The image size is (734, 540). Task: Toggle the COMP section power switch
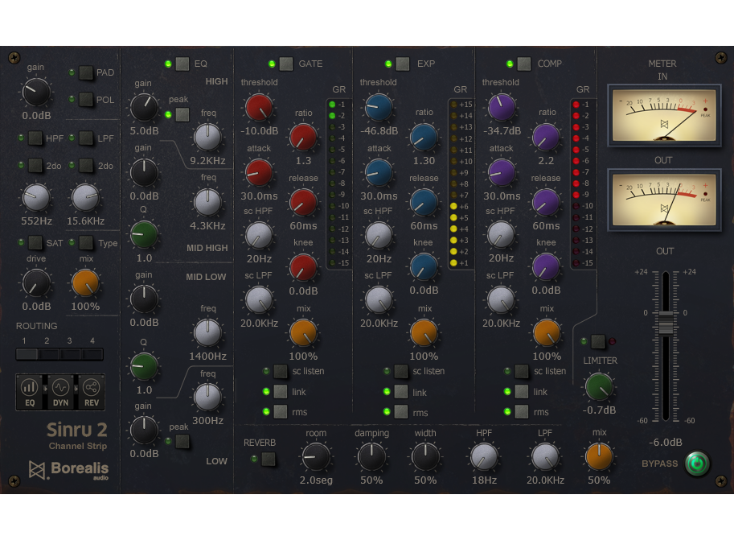(x=524, y=64)
